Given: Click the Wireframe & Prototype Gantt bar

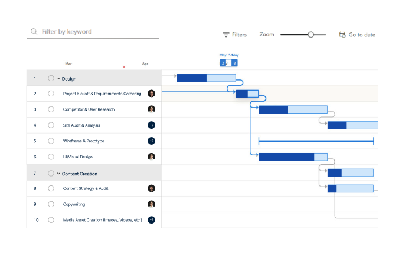Looking at the screenshot, I should coord(316,141).
